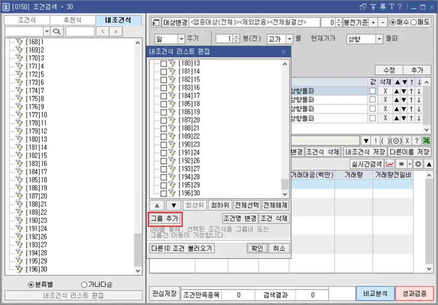438x305 pixels.
Task: Check the box for [196]30 in editor
Action: pyautogui.click(x=164, y=193)
